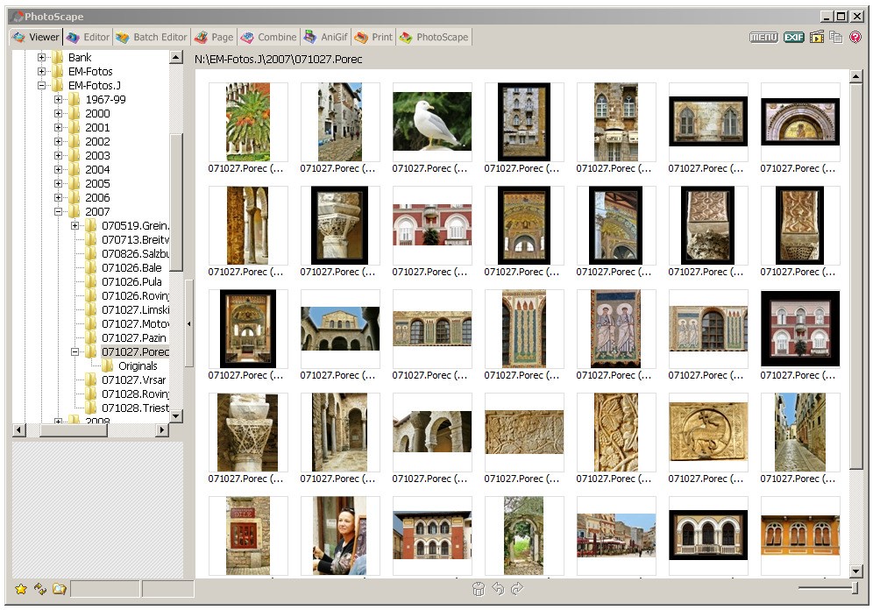Collapse the left folder panel using splitter arrow
Image resolution: width=873 pixels, height=610 pixels.
pyautogui.click(x=189, y=323)
